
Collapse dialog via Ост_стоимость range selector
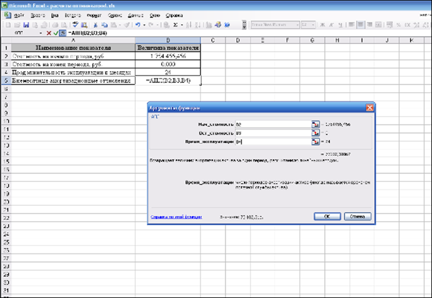[316, 133]
